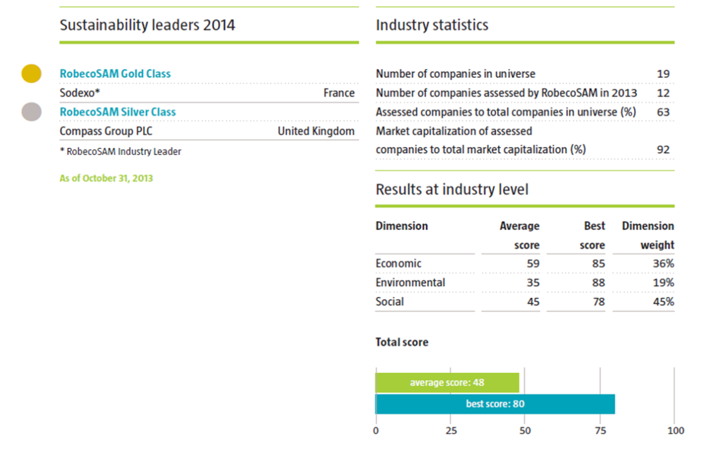Click the Environmental best score 88
Viewport: 707px width, 450px height.
pyautogui.click(x=599, y=282)
